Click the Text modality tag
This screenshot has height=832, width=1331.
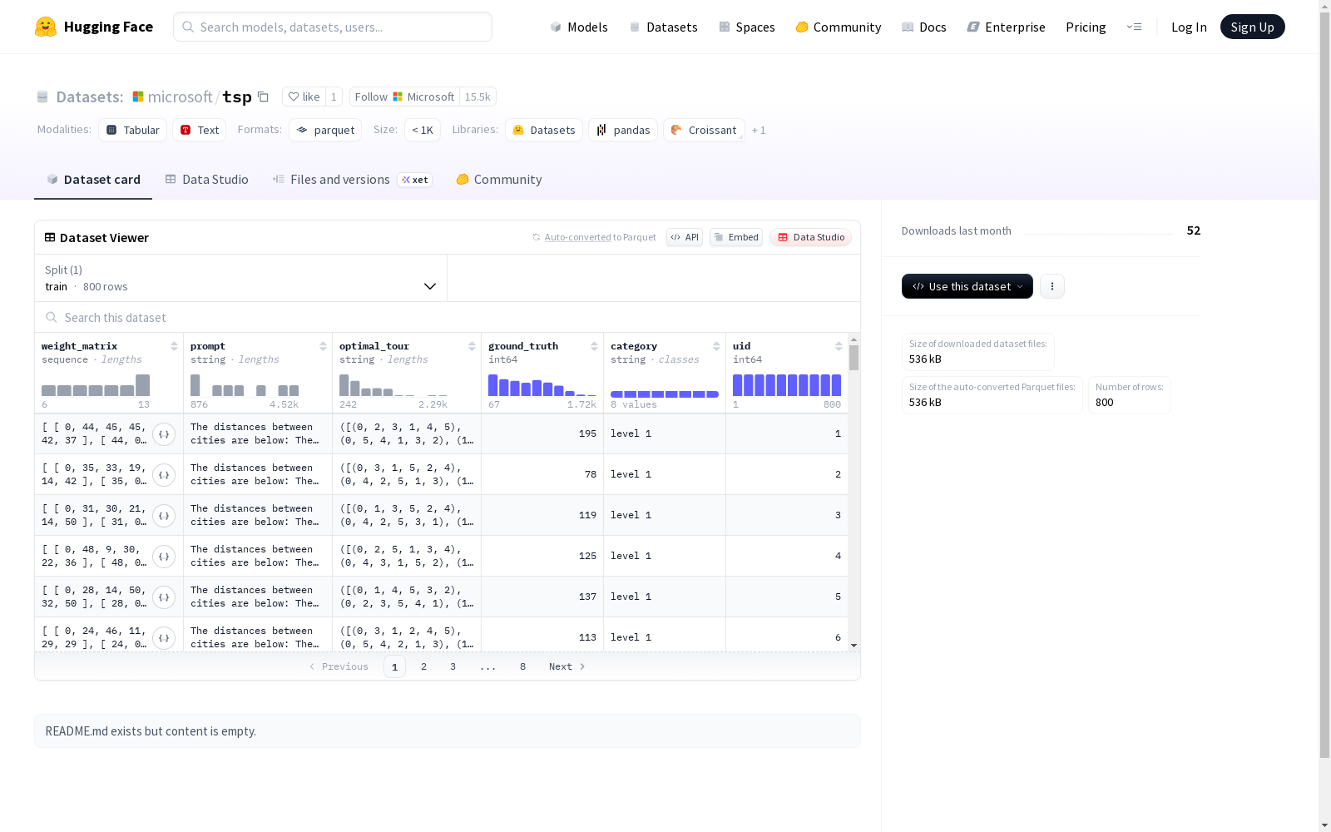(200, 130)
